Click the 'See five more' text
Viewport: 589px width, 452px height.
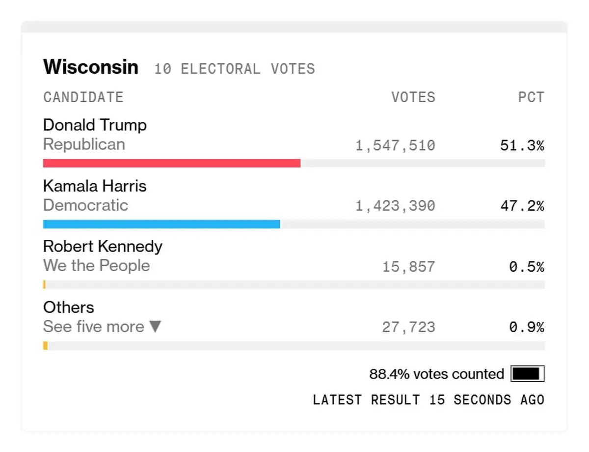(x=94, y=327)
